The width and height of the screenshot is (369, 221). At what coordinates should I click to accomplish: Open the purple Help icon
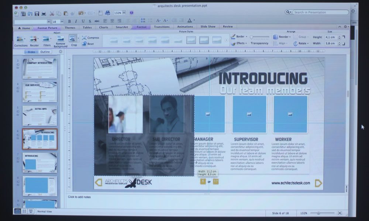pyautogui.click(x=131, y=13)
